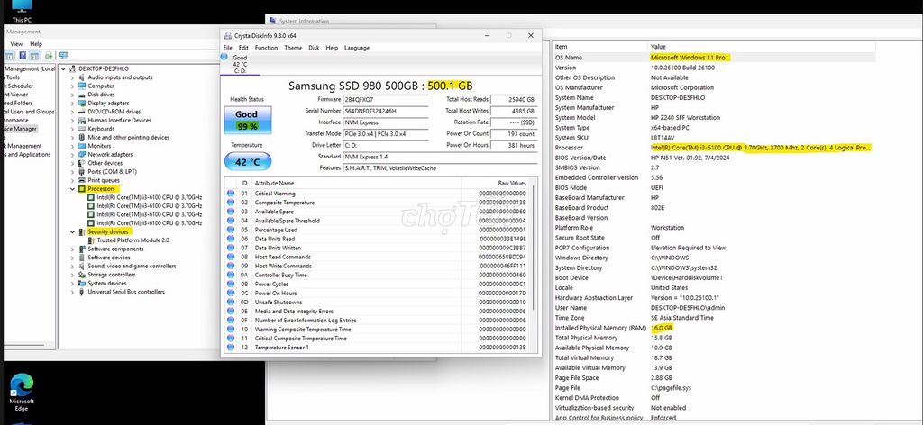Open the View menu in Computer Management
This screenshot has height=425, width=923.
[x=16, y=44]
